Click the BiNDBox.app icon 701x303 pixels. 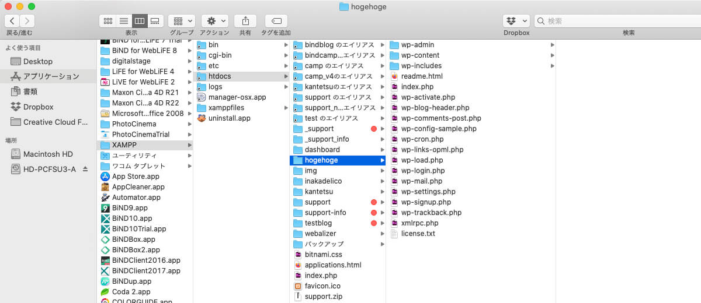pos(105,239)
